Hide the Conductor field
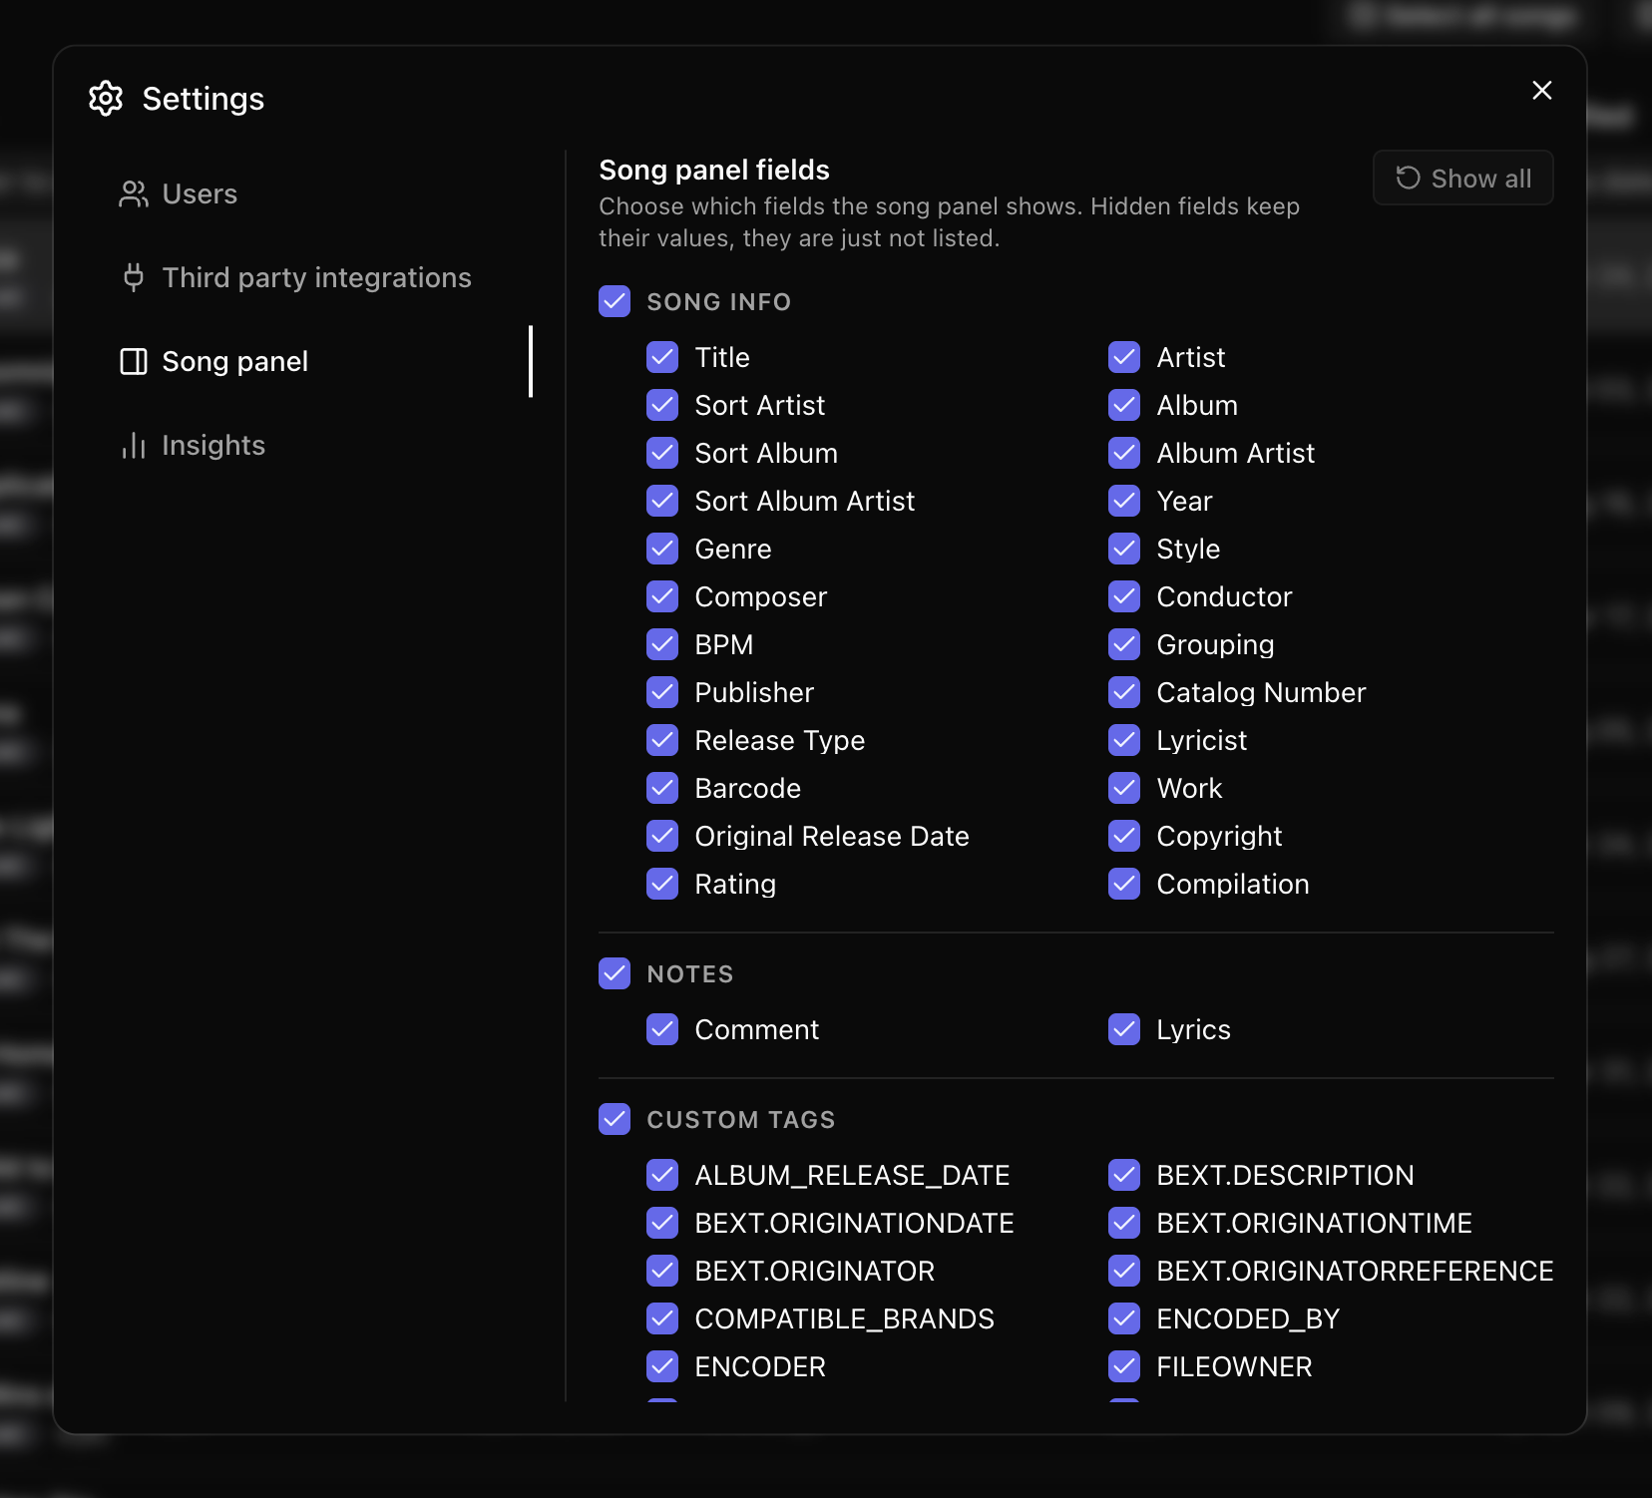The width and height of the screenshot is (1652, 1498). point(1124,596)
